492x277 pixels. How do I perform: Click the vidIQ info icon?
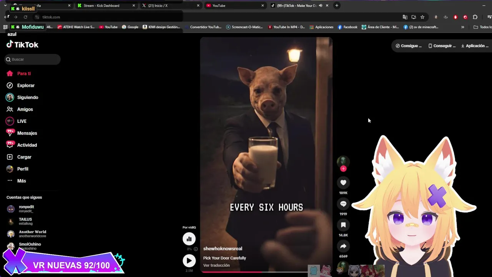point(196,249)
